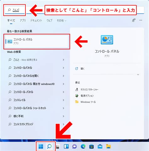
Task: Switch to the ウェブ tab
Action: point(49,20)
